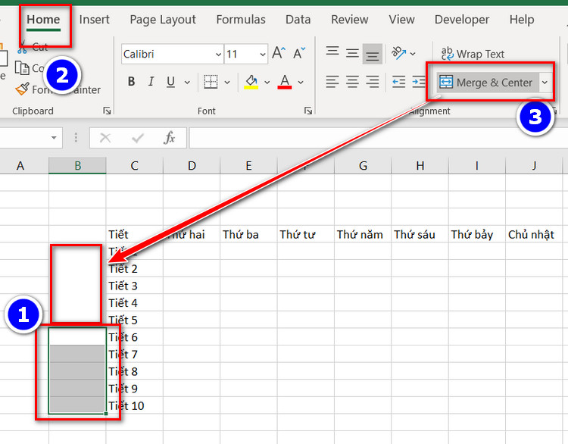
Task: Open the Developer tab
Action: pyautogui.click(x=462, y=19)
